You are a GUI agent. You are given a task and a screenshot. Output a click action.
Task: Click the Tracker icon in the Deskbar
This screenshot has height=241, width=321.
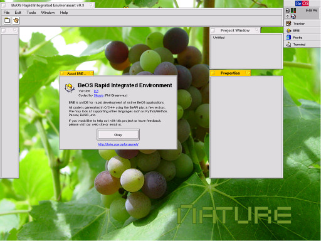click(288, 24)
